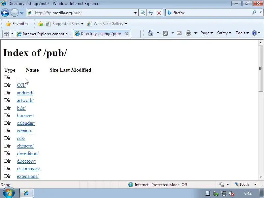The image size is (264, 198).
Task: Open the b2g/ directory link
Action: (21, 108)
